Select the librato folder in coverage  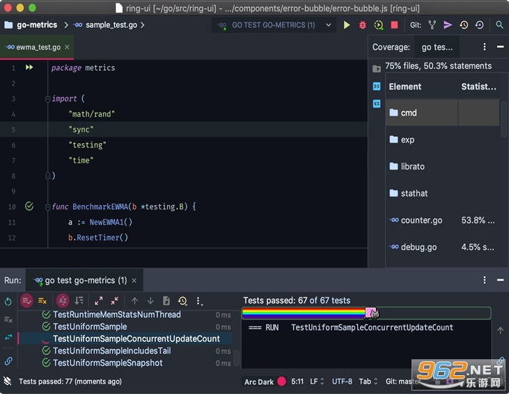coord(442,167)
